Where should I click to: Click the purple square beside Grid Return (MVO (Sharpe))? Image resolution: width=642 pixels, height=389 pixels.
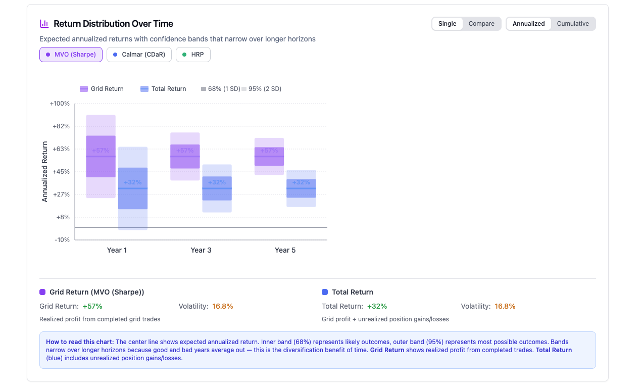42,292
